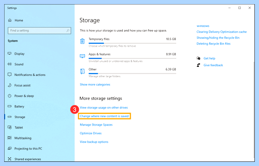This screenshot has height=166, width=259.
Task: Select Notifications & actions in sidebar
Action: pyautogui.click(x=30, y=75)
